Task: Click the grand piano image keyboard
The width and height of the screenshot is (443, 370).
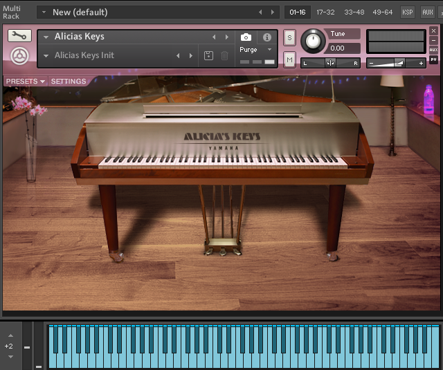Action: (223, 163)
